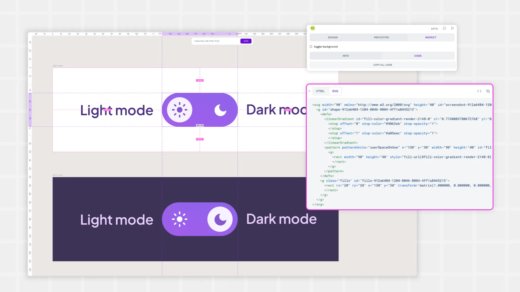The width and height of the screenshot is (520, 292).
Task: Click the moon icon in dark mode switch
Action: point(220,219)
